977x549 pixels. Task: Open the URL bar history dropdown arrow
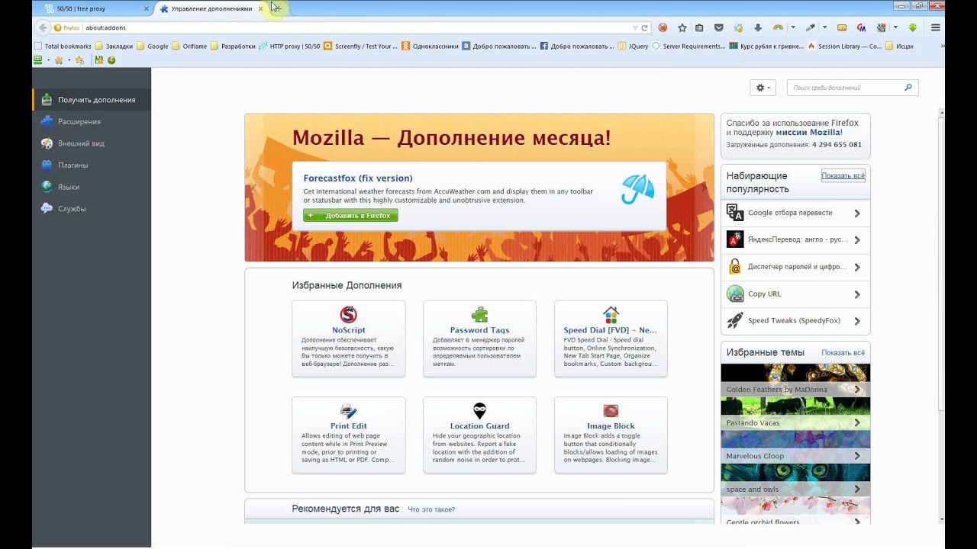634,27
